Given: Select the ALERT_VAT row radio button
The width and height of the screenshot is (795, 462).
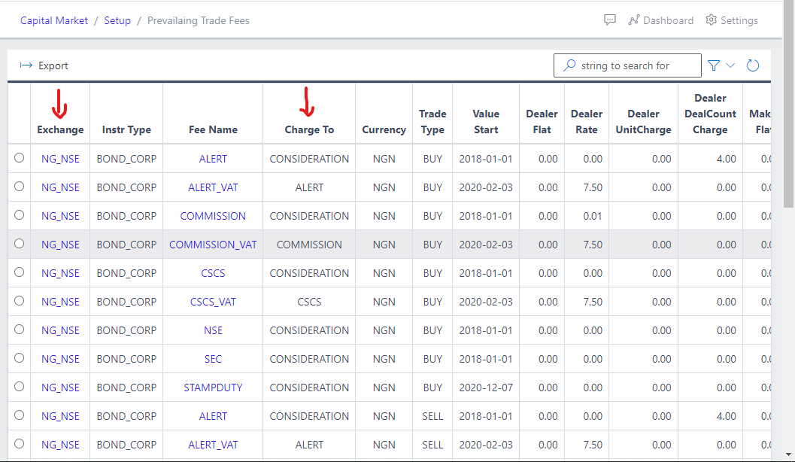Looking at the screenshot, I should coord(19,187).
